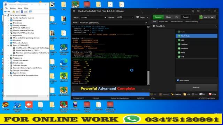Open Hydra tool settings gear icon
The image size is (223, 125).
coord(193,11)
